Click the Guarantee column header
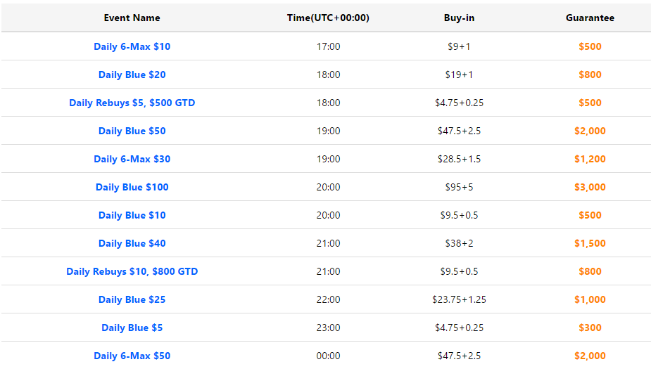 (x=590, y=18)
